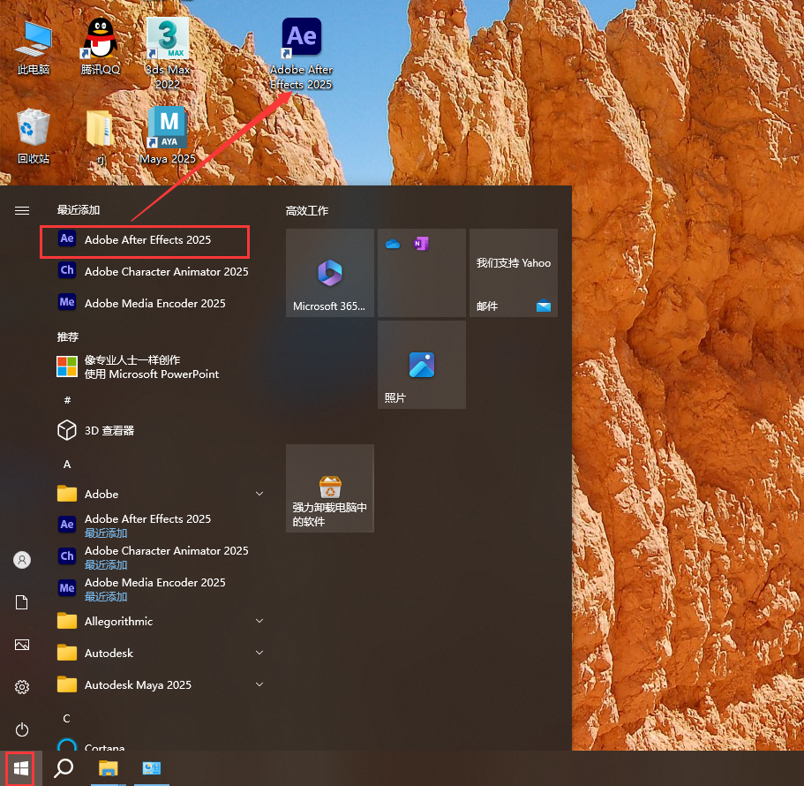Expand the Allegorithmic folder chevron
Screen dimensions: 804x786
pos(259,622)
